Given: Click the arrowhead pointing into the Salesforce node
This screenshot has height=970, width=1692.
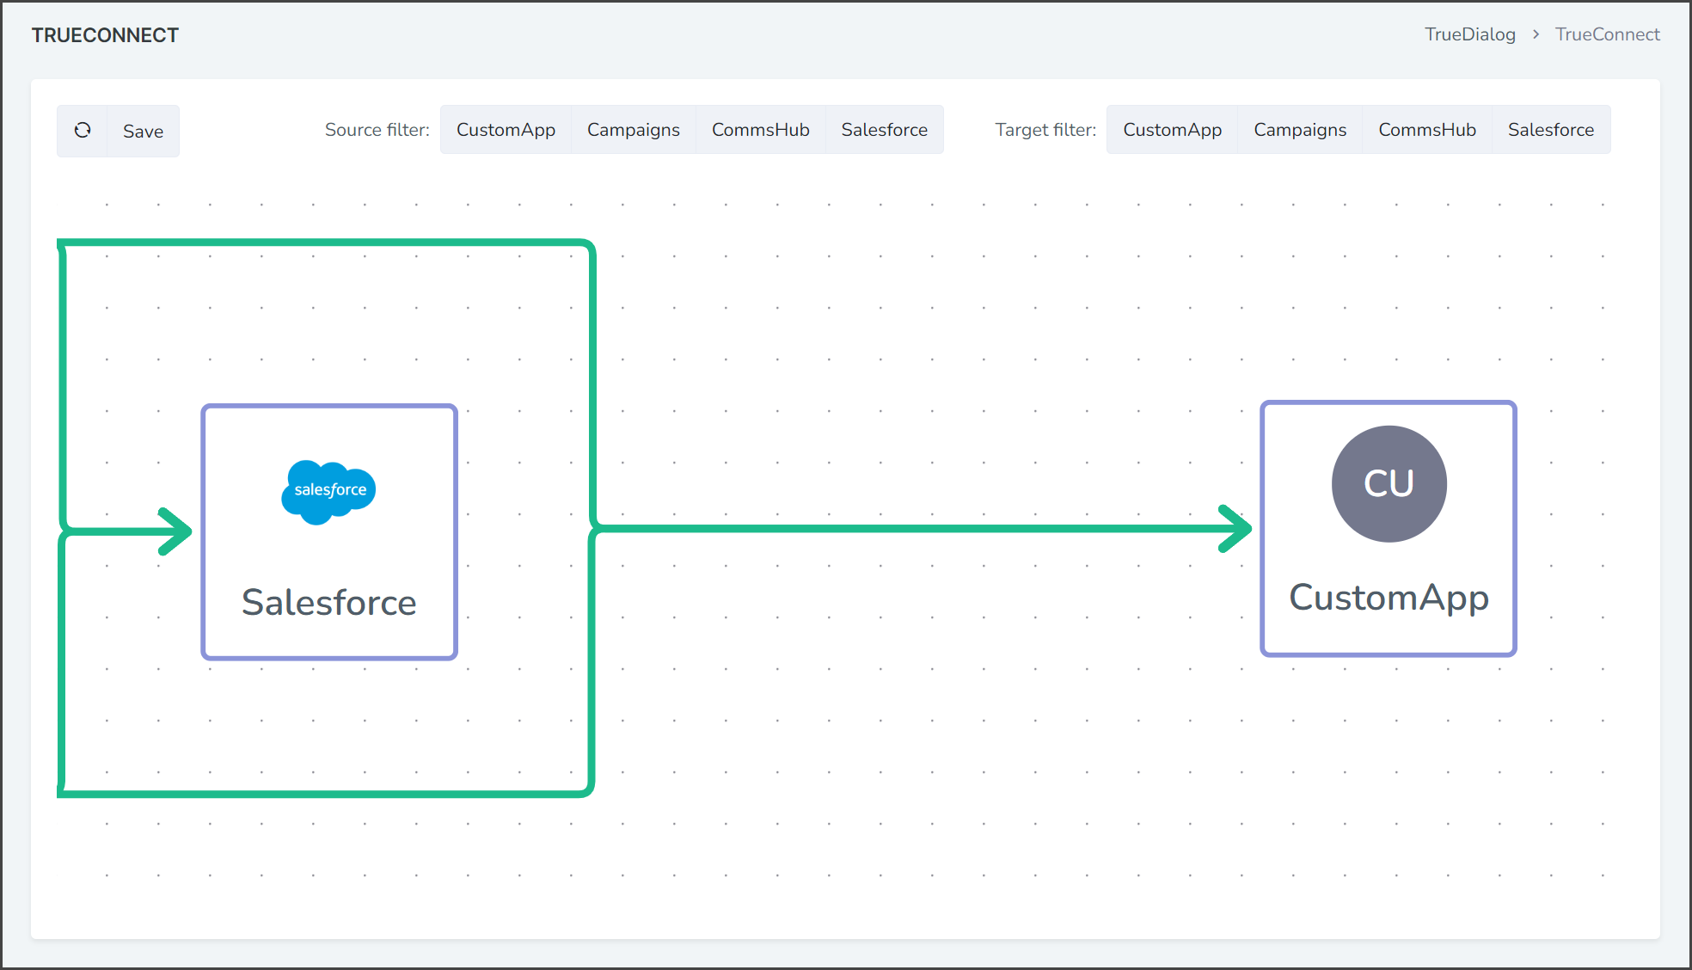Looking at the screenshot, I should [x=175, y=531].
